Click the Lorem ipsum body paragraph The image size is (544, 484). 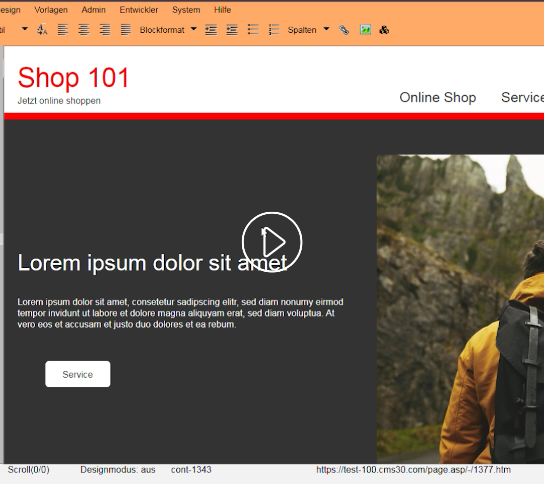180,313
